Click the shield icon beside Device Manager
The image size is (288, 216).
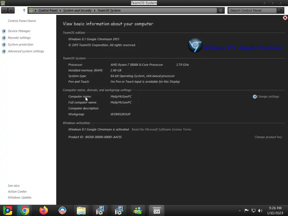(x=4, y=31)
